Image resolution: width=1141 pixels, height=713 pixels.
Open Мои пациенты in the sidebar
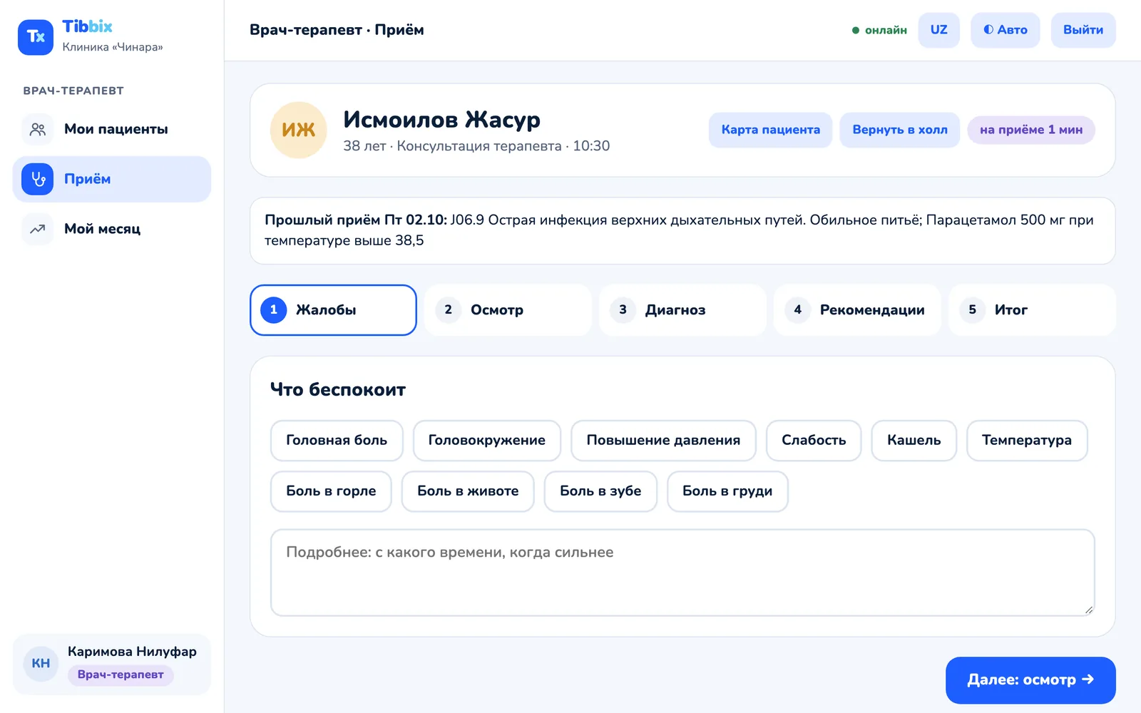pyautogui.click(x=112, y=129)
